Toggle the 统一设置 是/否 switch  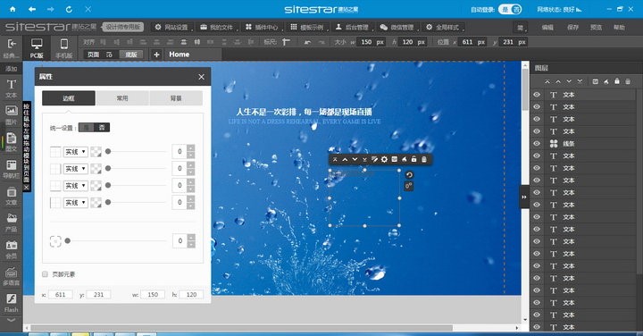point(94,128)
